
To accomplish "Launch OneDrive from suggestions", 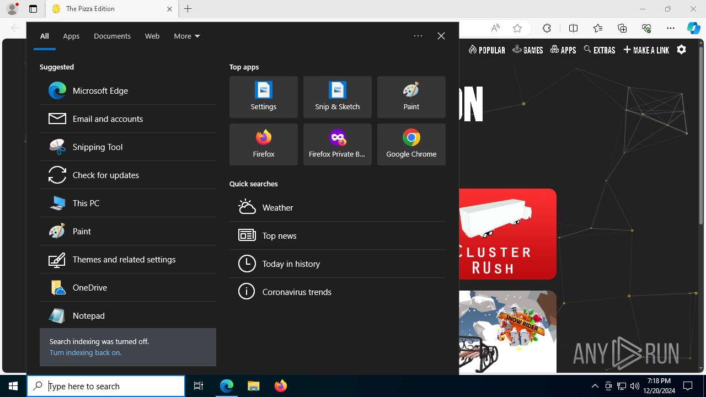I will pyautogui.click(x=128, y=287).
